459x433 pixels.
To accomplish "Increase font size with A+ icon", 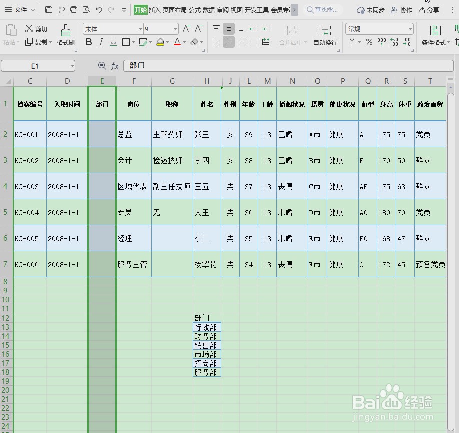I will pyautogui.click(x=186, y=29).
